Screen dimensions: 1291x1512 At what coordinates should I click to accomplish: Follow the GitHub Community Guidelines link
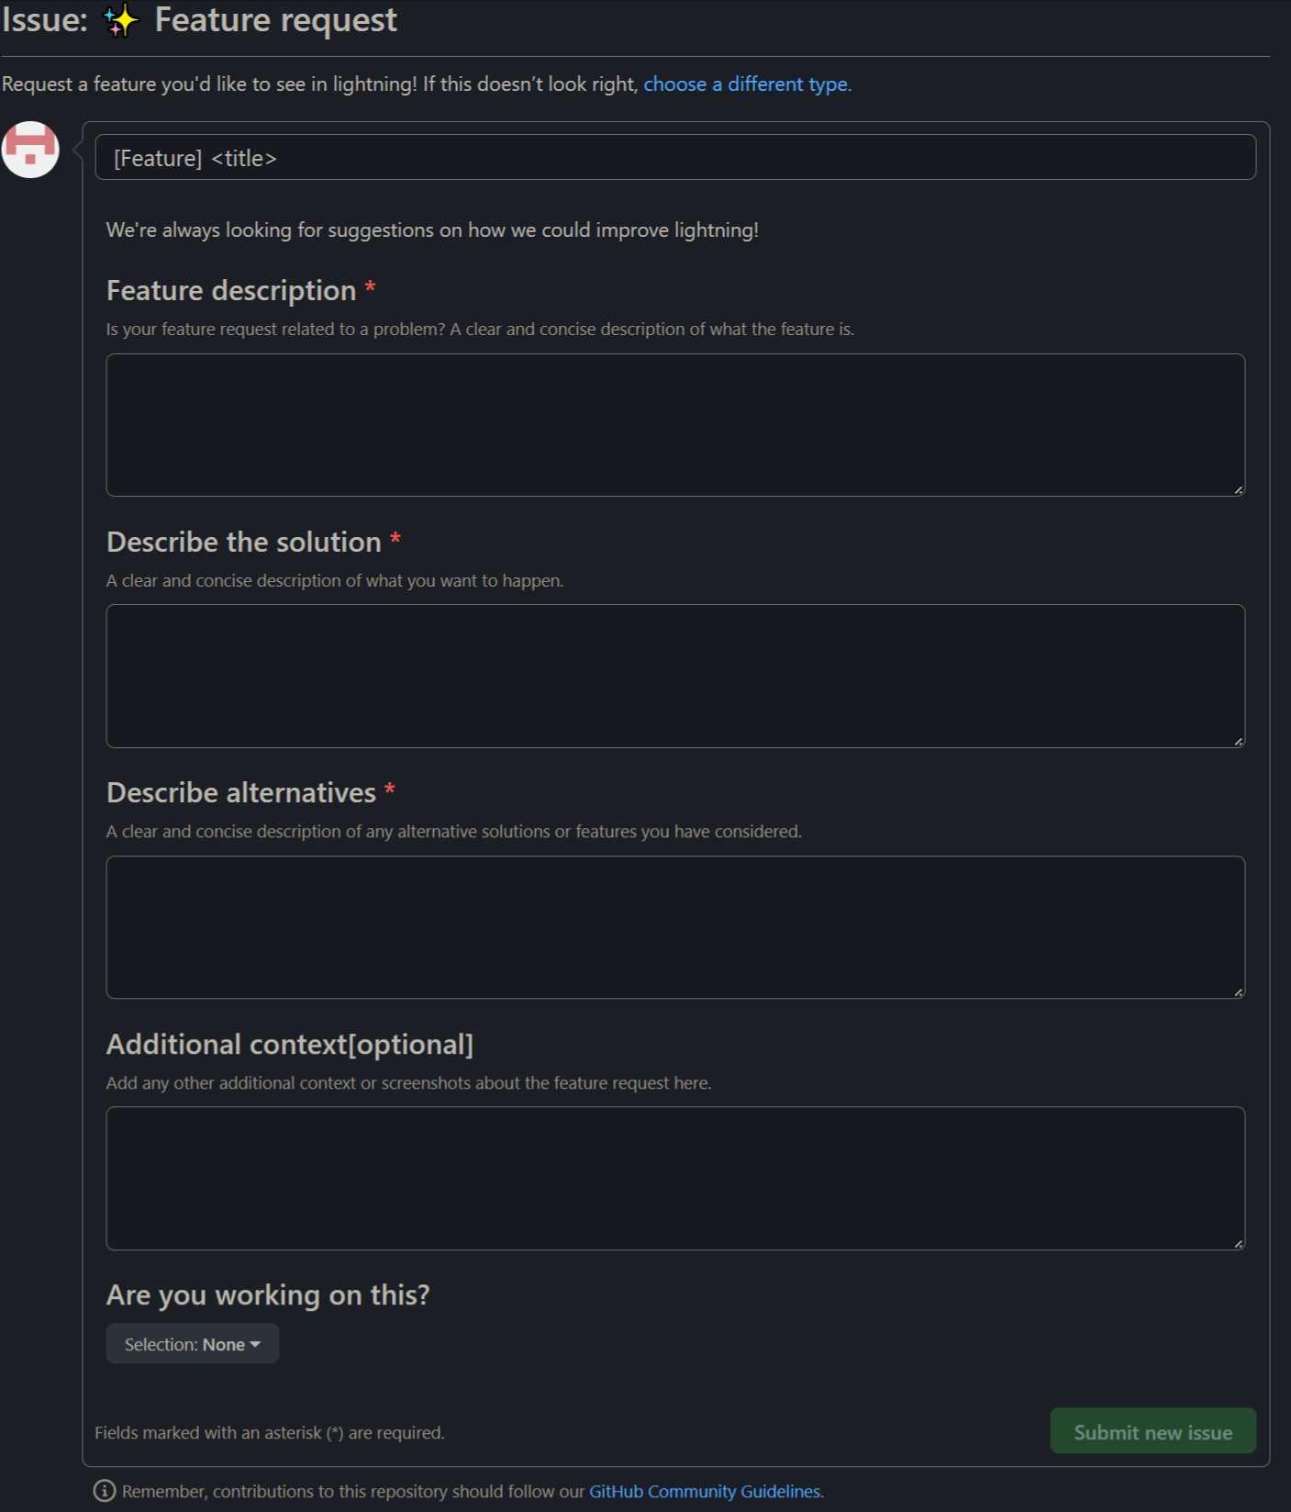(706, 1491)
